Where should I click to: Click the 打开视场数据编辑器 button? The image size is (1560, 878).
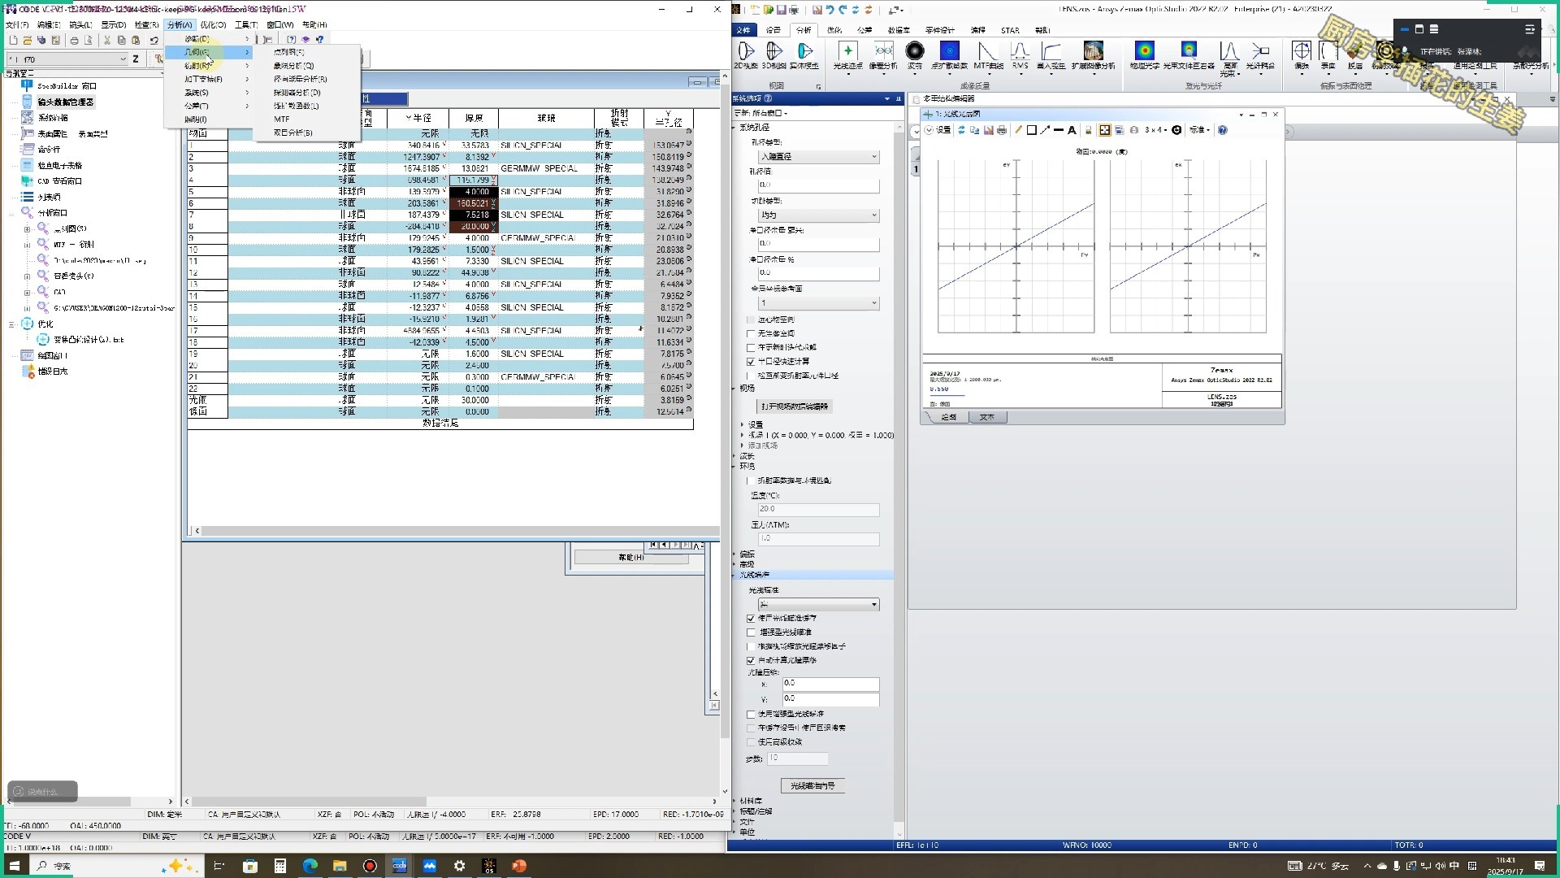(x=794, y=406)
